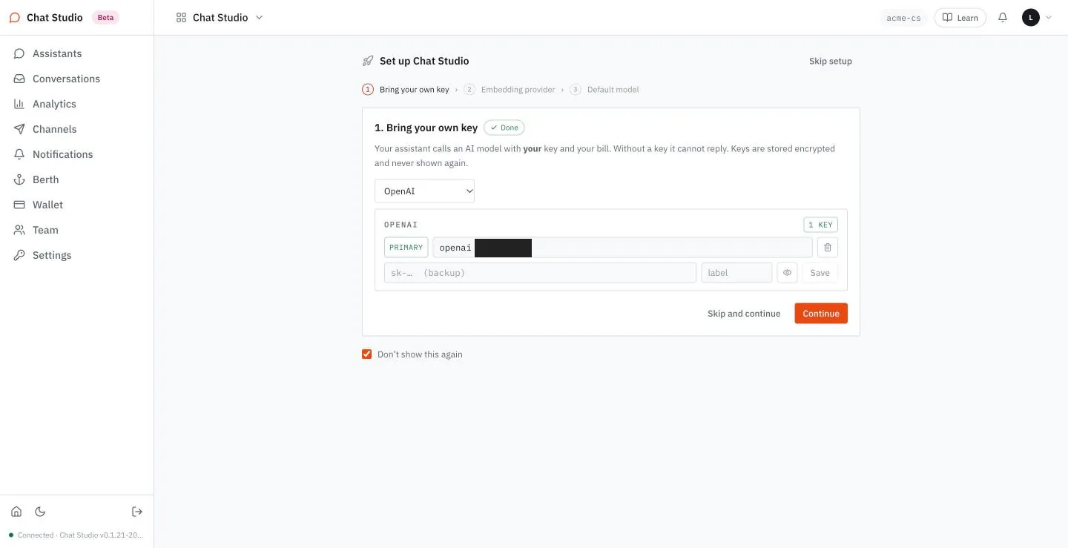This screenshot has width=1068, height=548.
Task: Click the user avatar L
Action: [x=1031, y=18]
